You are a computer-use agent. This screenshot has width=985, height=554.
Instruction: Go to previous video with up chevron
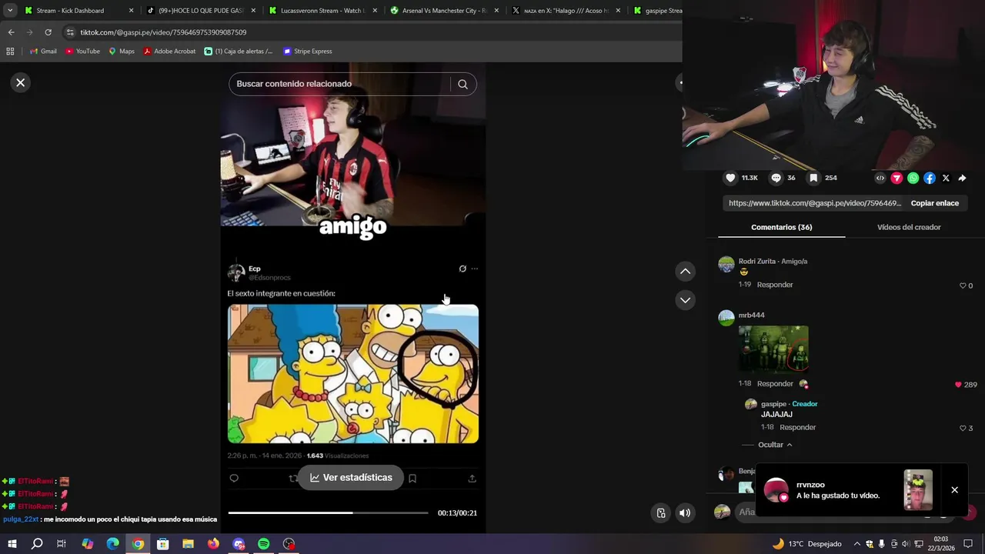click(x=685, y=271)
